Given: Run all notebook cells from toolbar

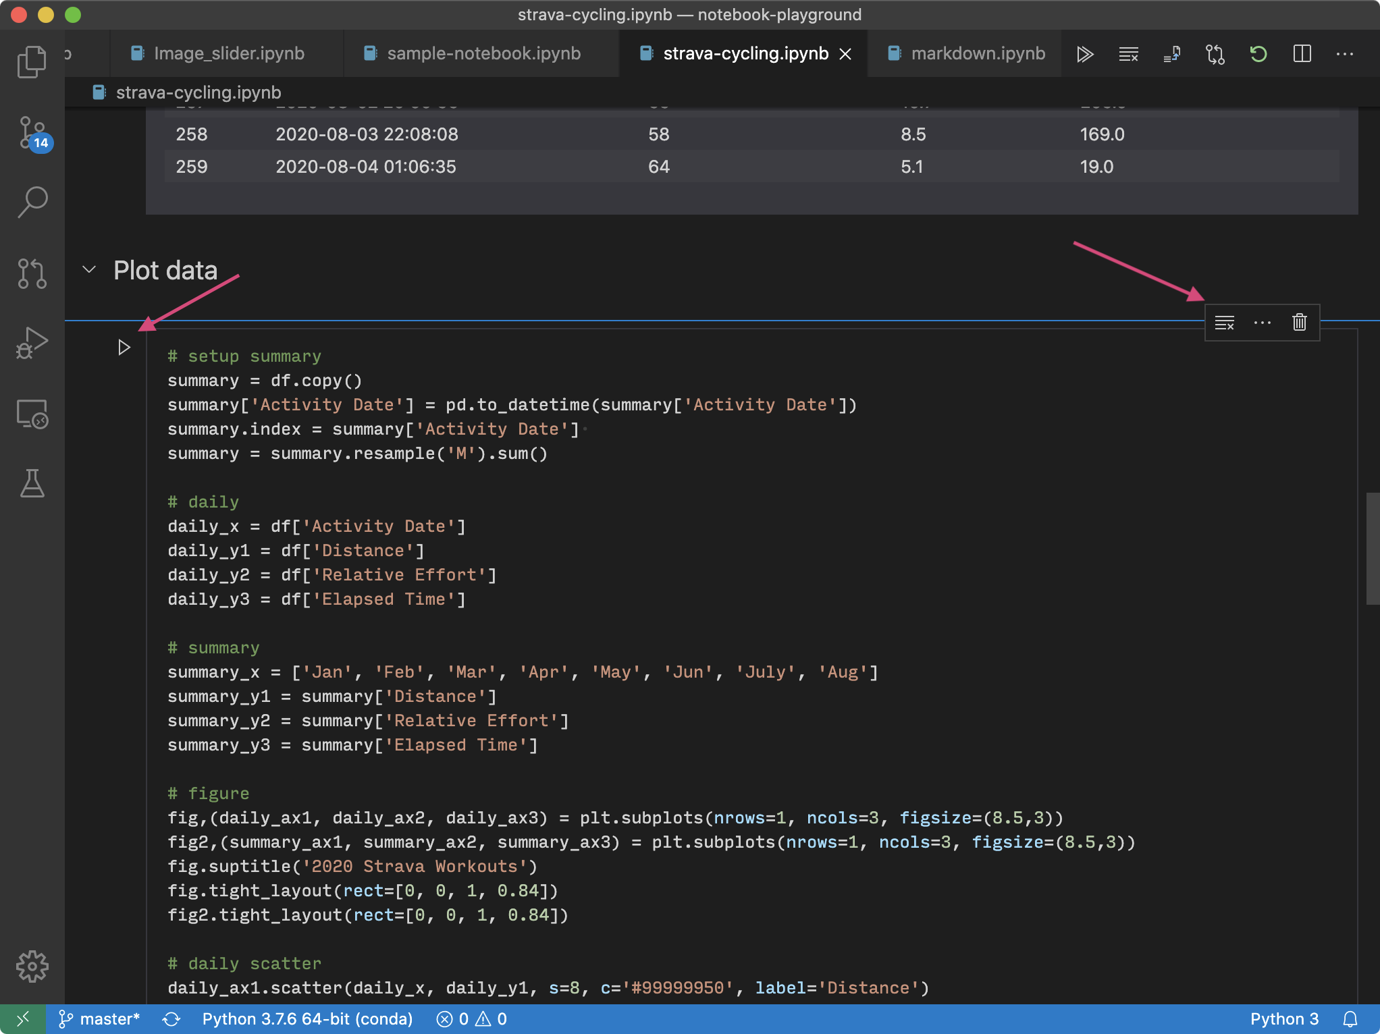Looking at the screenshot, I should tap(1085, 54).
